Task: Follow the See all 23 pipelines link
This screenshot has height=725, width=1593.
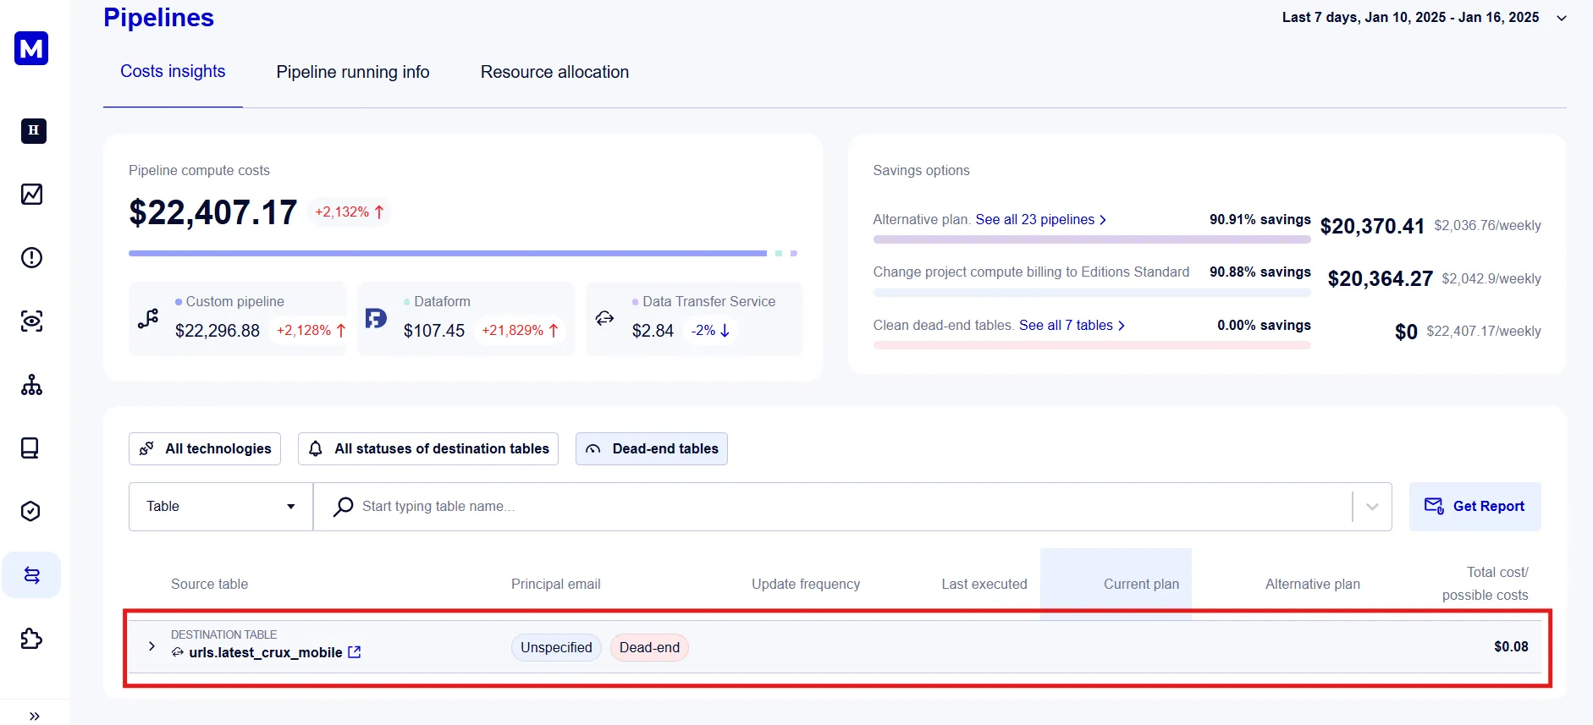Action: coord(1040,220)
